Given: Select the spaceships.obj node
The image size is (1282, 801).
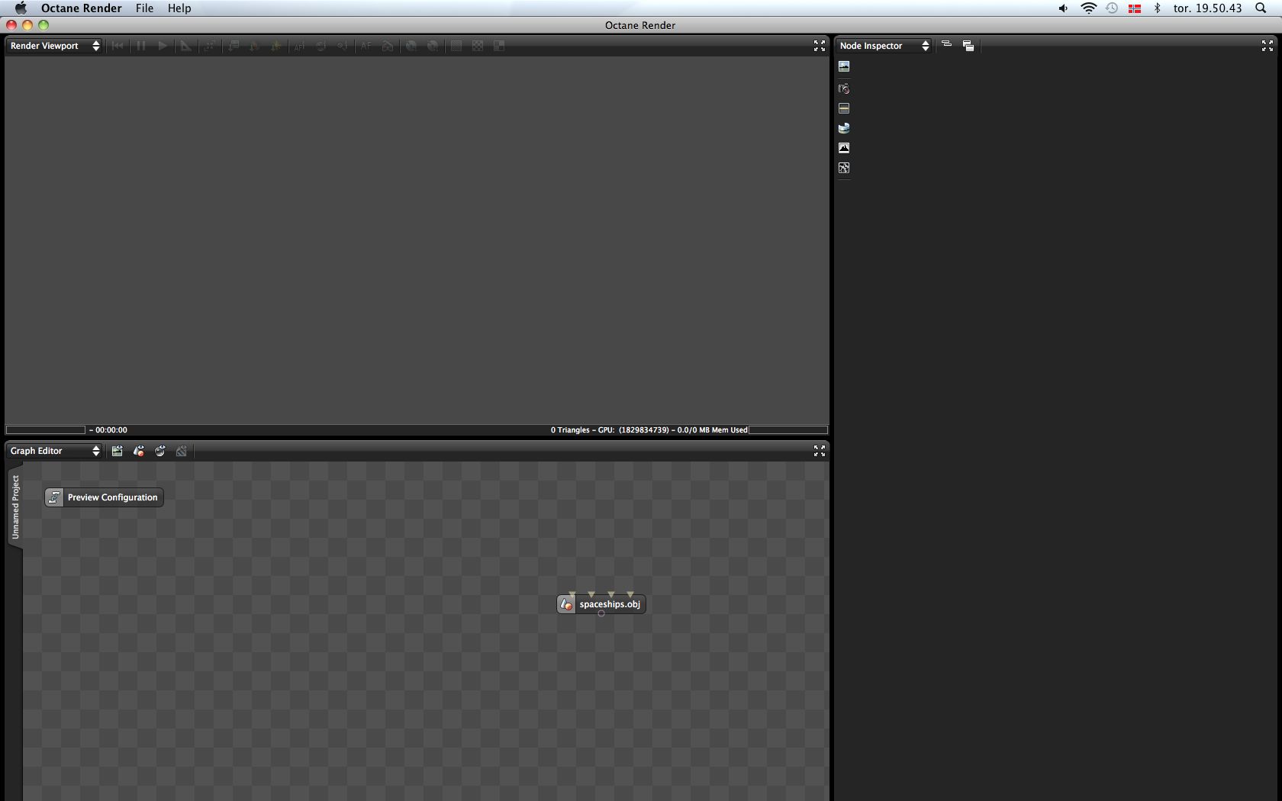Looking at the screenshot, I should (601, 604).
